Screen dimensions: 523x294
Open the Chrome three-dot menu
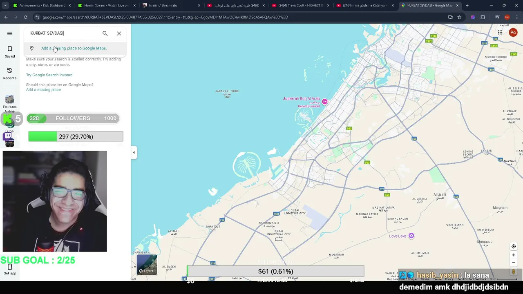click(x=517, y=17)
